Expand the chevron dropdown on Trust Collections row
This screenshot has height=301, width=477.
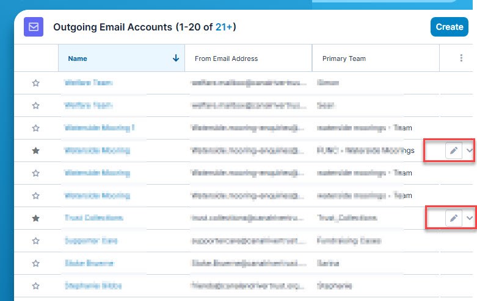coord(469,218)
